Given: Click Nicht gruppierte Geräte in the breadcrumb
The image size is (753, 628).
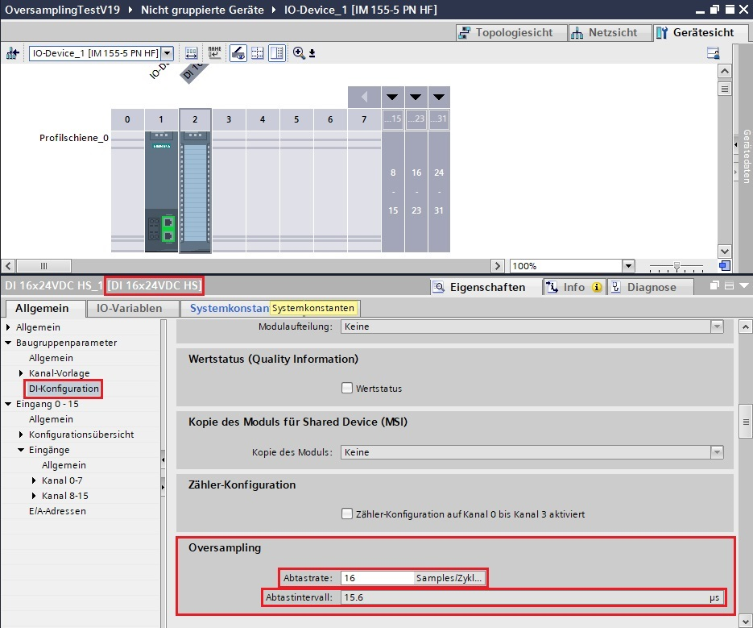Looking at the screenshot, I should (202, 10).
